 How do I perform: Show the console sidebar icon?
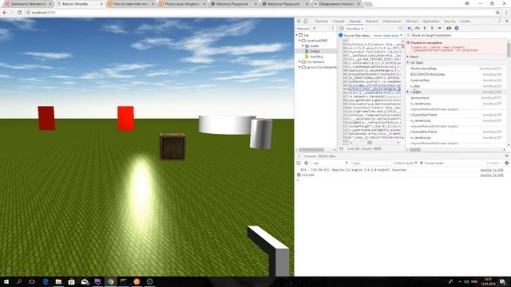[x=299, y=163]
